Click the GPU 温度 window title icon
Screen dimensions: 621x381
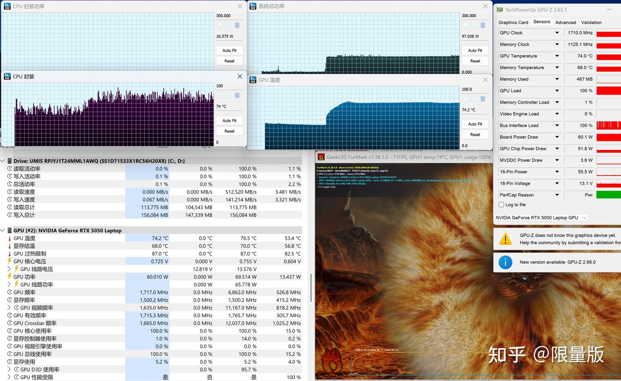coord(253,80)
